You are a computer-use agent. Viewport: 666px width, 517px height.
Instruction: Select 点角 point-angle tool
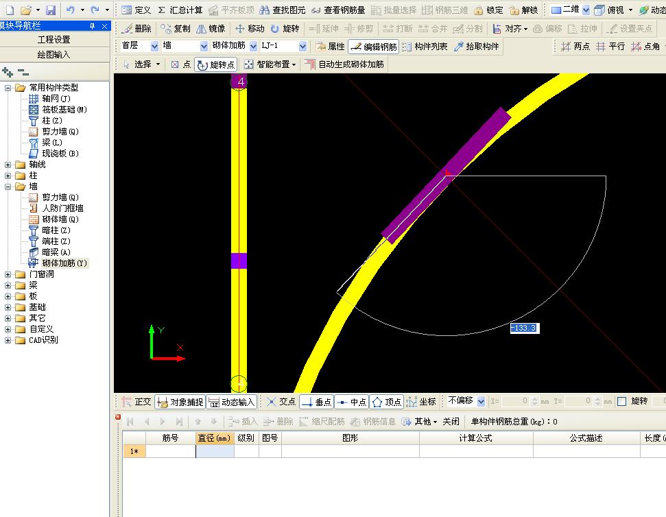(x=645, y=46)
